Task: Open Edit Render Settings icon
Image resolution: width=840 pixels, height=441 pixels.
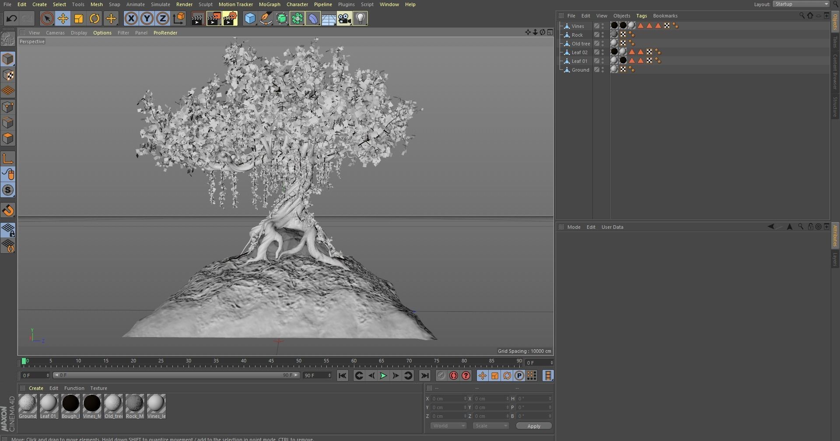Action: coord(230,18)
